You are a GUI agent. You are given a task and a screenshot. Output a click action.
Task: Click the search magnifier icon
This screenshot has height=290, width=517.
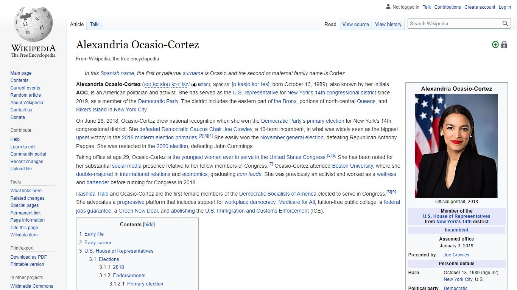click(505, 23)
